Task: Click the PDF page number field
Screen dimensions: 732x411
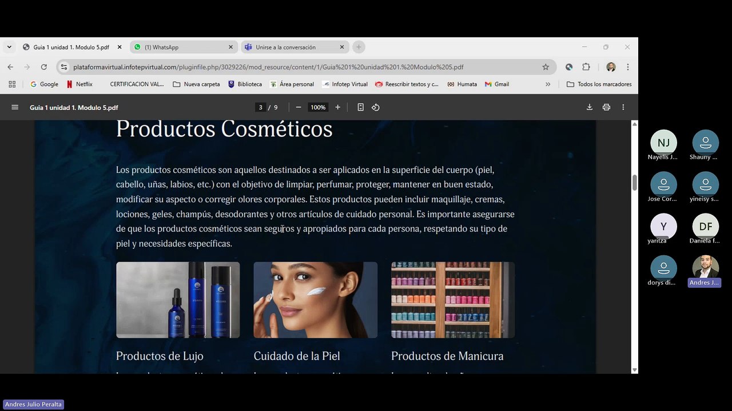Action: [261, 107]
